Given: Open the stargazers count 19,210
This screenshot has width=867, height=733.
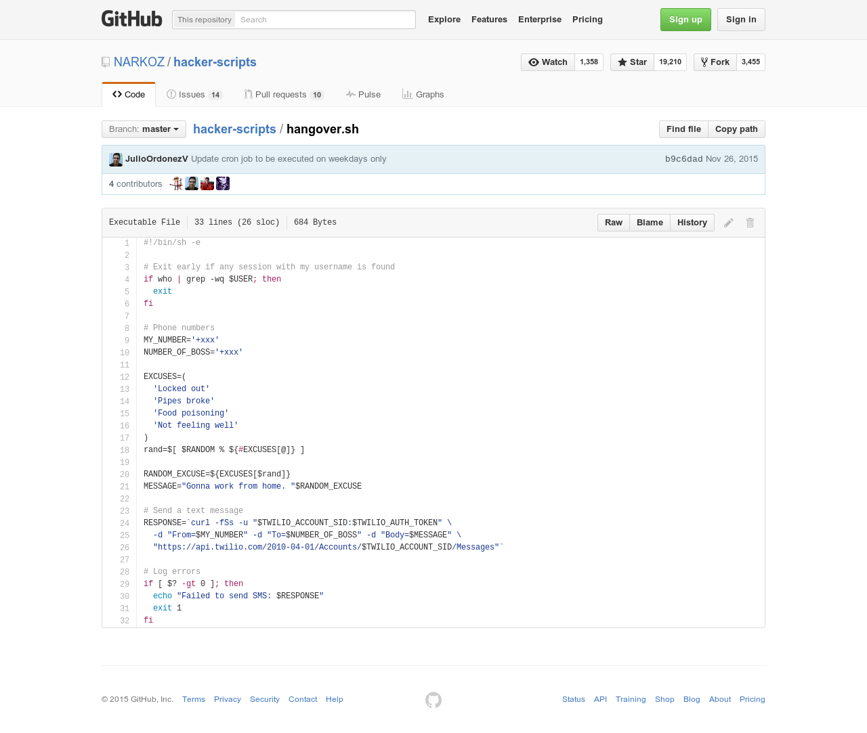Looking at the screenshot, I should 671,62.
